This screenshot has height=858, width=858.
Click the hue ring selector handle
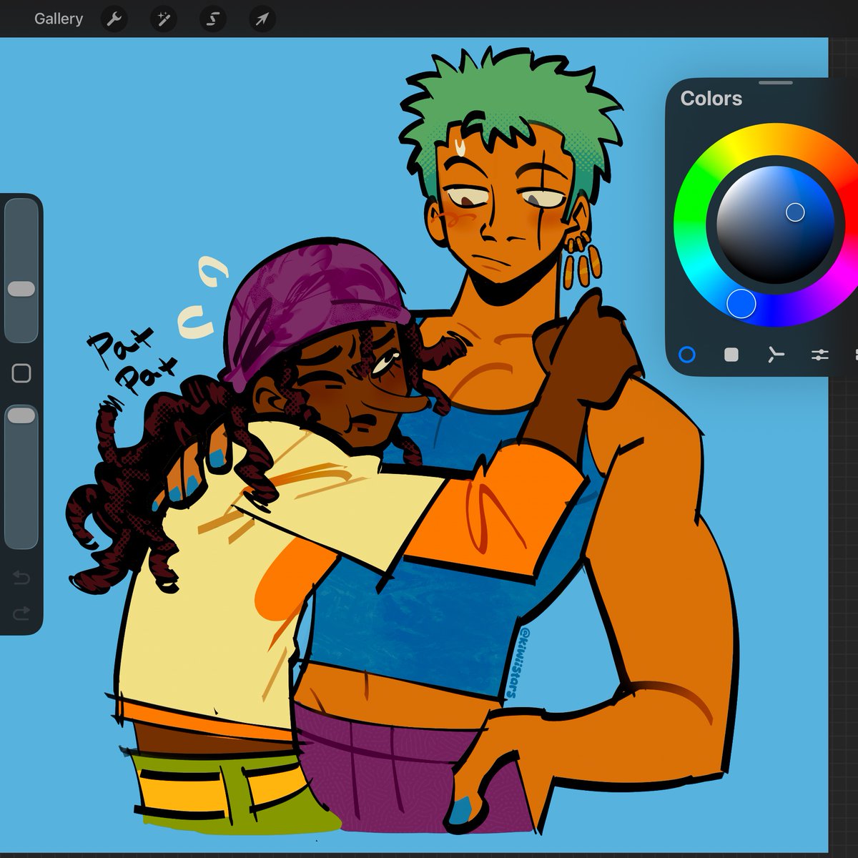(x=741, y=303)
